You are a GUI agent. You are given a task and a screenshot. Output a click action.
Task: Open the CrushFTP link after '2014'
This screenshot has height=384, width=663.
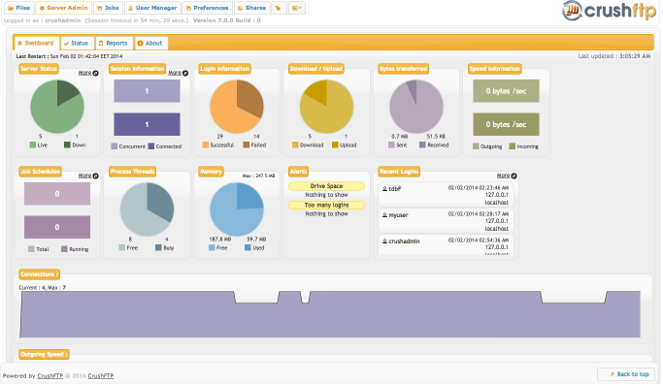tap(101, 376)
